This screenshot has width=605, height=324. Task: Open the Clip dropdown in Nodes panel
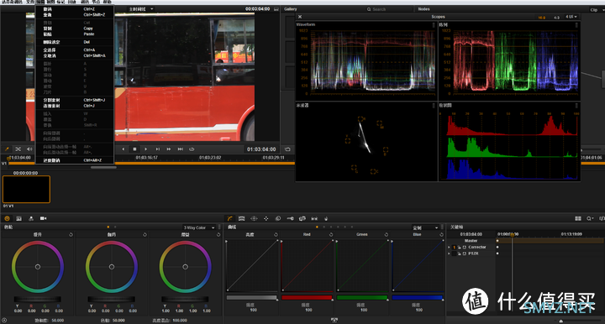click(x=597, y=9)
